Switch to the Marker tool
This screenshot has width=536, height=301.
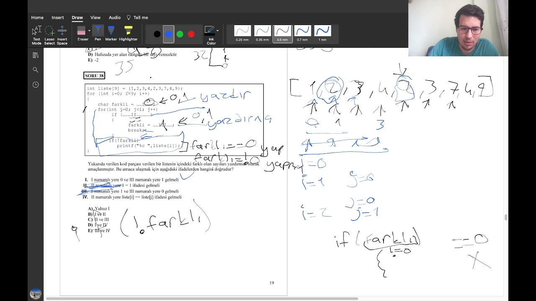pyautogui.click(x=111, y=34)
